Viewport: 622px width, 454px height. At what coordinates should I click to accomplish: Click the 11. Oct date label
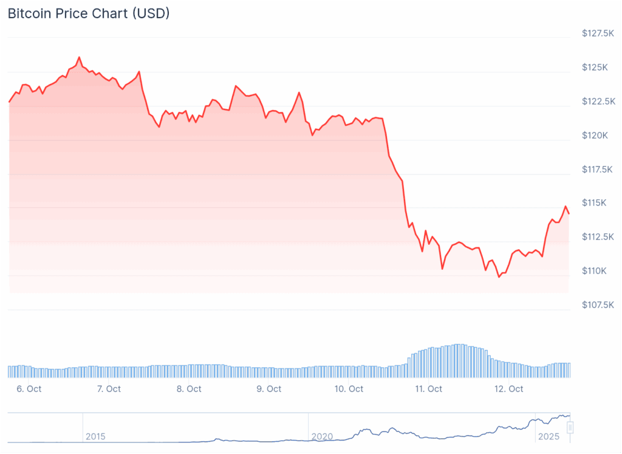pyautogui.click(x=429, y=389)
